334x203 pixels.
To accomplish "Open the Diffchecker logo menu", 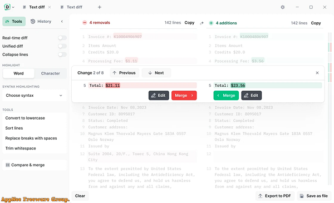I will (x=9, y=7).
